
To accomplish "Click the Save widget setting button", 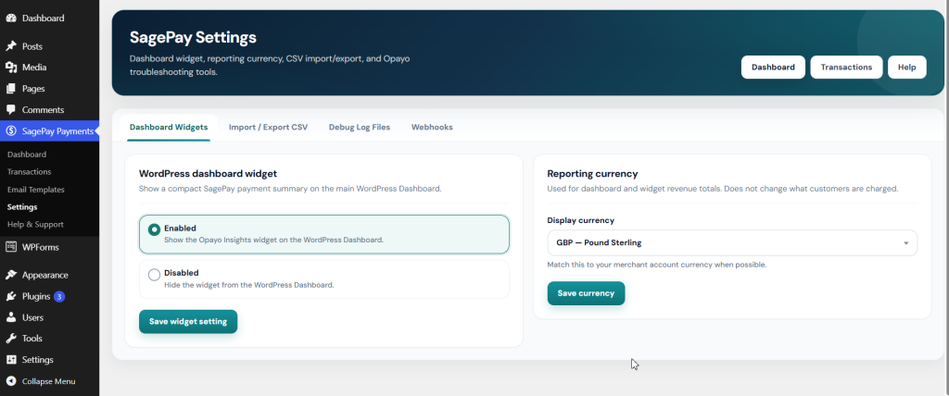I will tap(188, 322).
